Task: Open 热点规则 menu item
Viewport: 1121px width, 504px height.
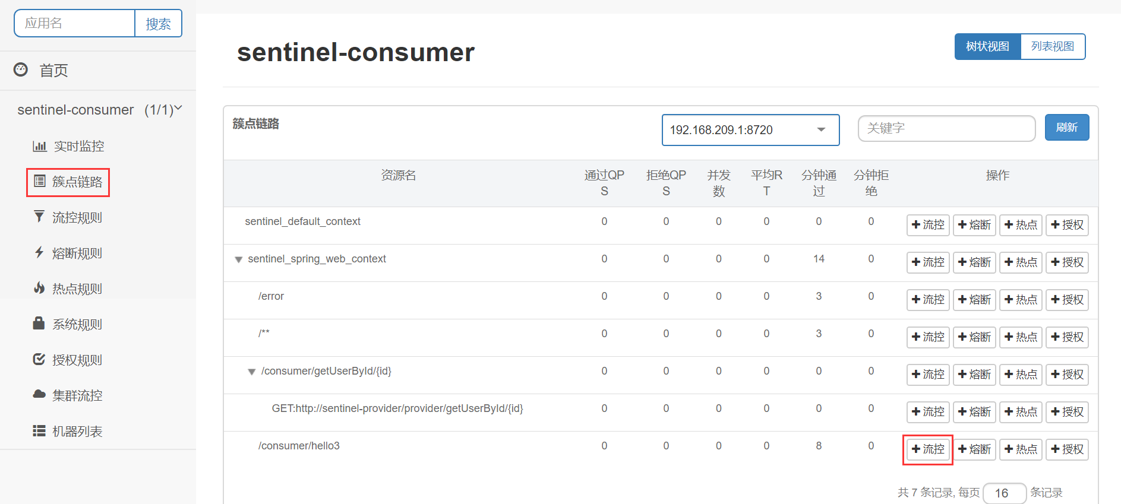Action: (77, 289)
